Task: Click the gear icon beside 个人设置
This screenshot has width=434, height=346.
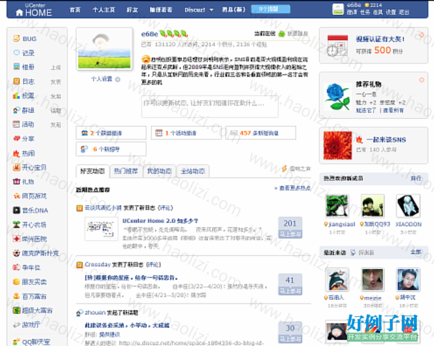Action: 118,80
